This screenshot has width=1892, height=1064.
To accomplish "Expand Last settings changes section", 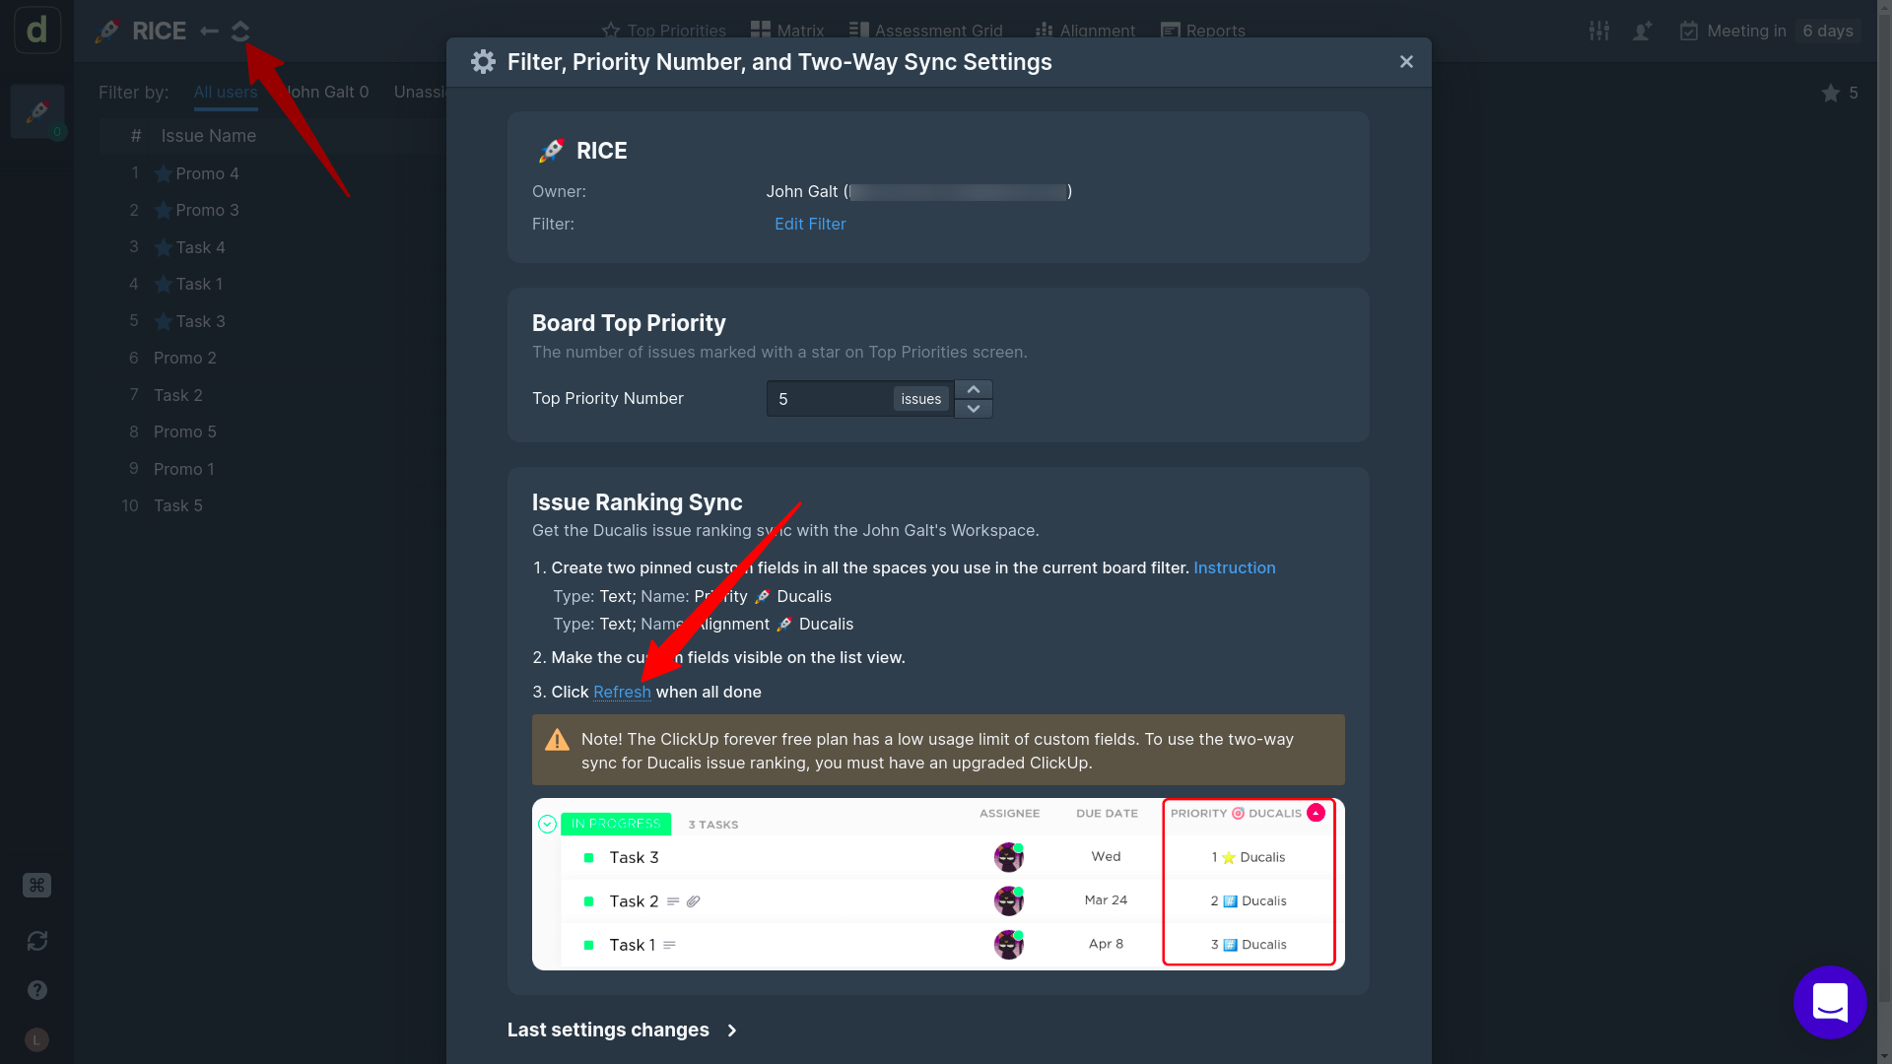I will [622, 1030].
